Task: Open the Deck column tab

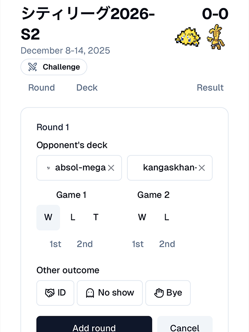Action: [x=87, y=88]
